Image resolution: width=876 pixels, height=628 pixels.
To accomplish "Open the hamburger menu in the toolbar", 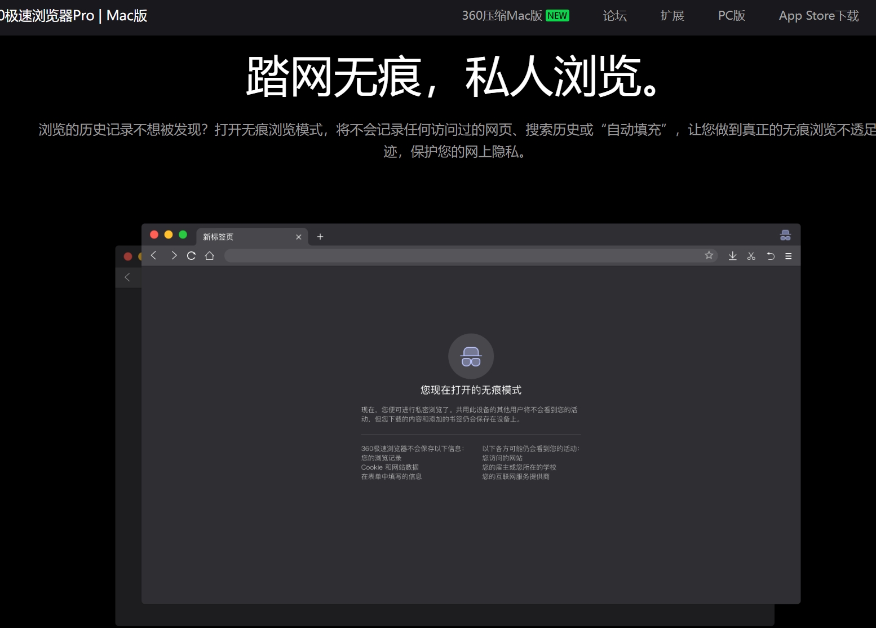I will point(788,255).
